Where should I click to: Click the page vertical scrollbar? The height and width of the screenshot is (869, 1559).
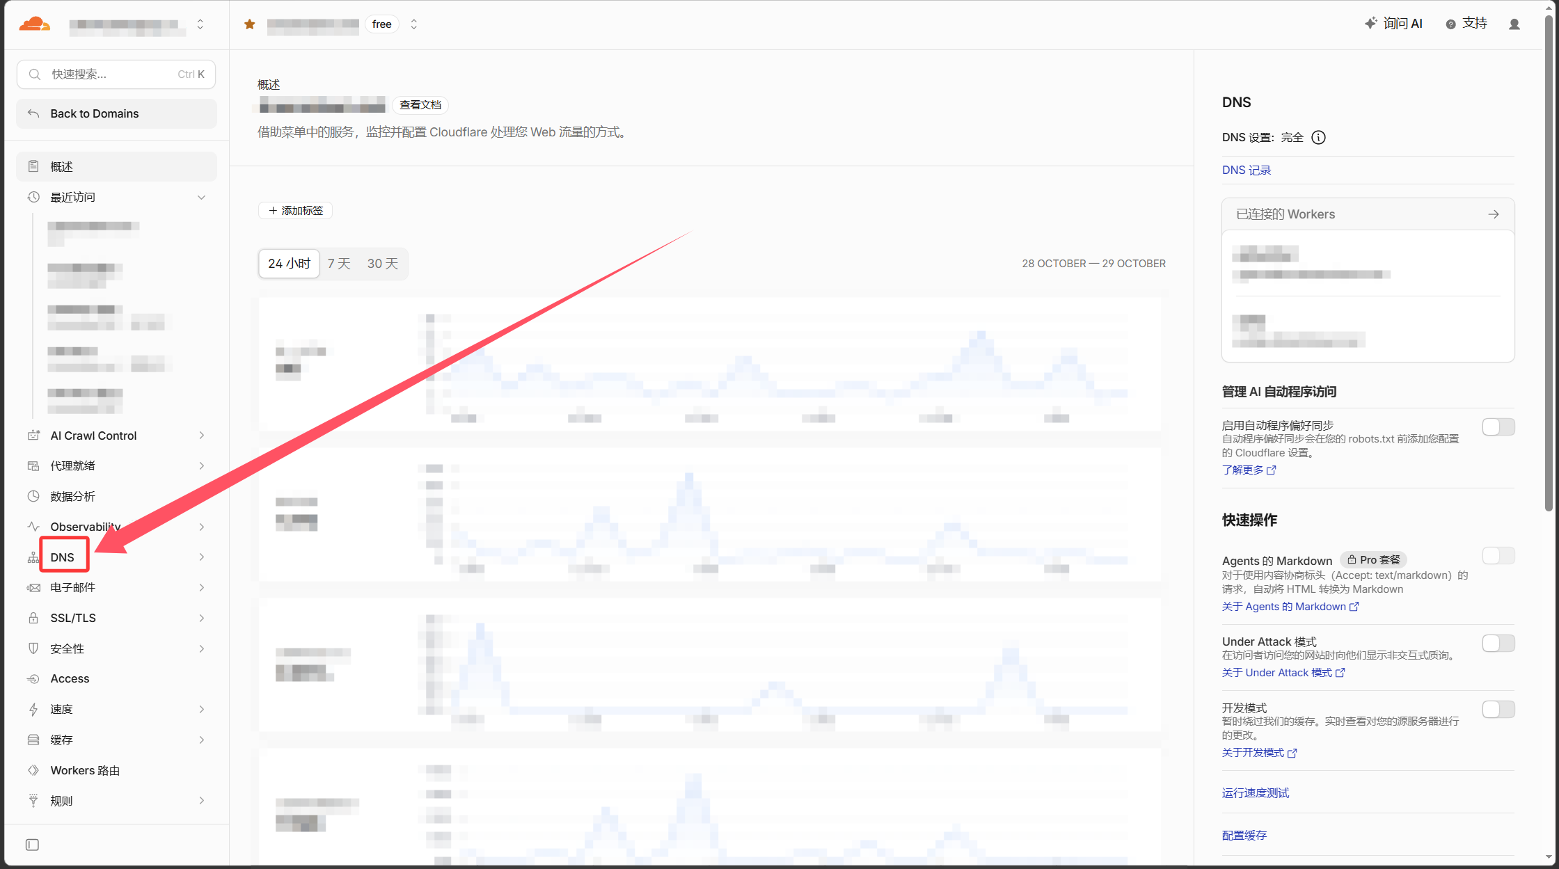(x=1549, y=264)
